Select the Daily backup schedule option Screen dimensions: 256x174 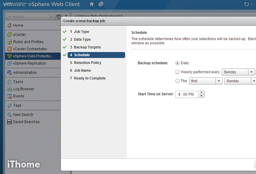177,63
